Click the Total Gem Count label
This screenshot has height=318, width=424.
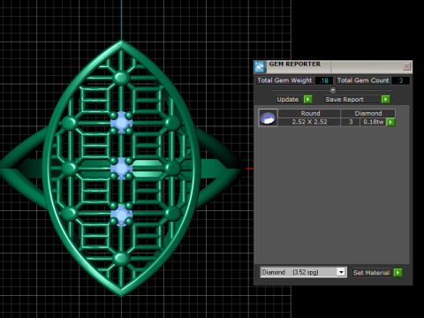pos(363,80)
